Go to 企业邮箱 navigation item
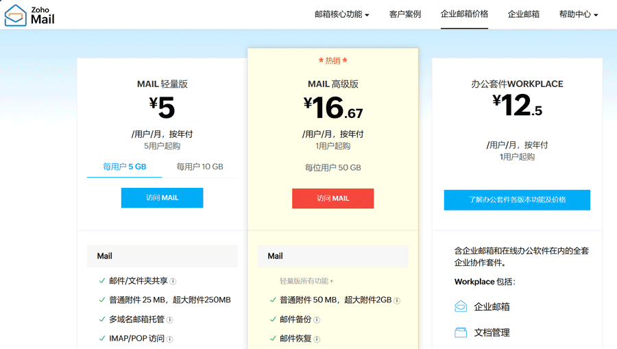Screen dimensions: 617x349 523,14
